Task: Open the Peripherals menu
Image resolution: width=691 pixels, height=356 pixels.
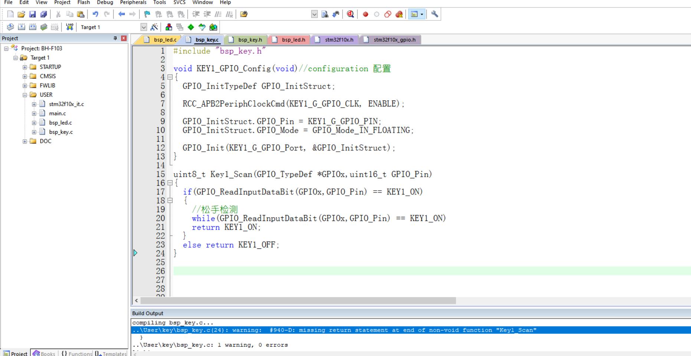Action: (133, 3)
